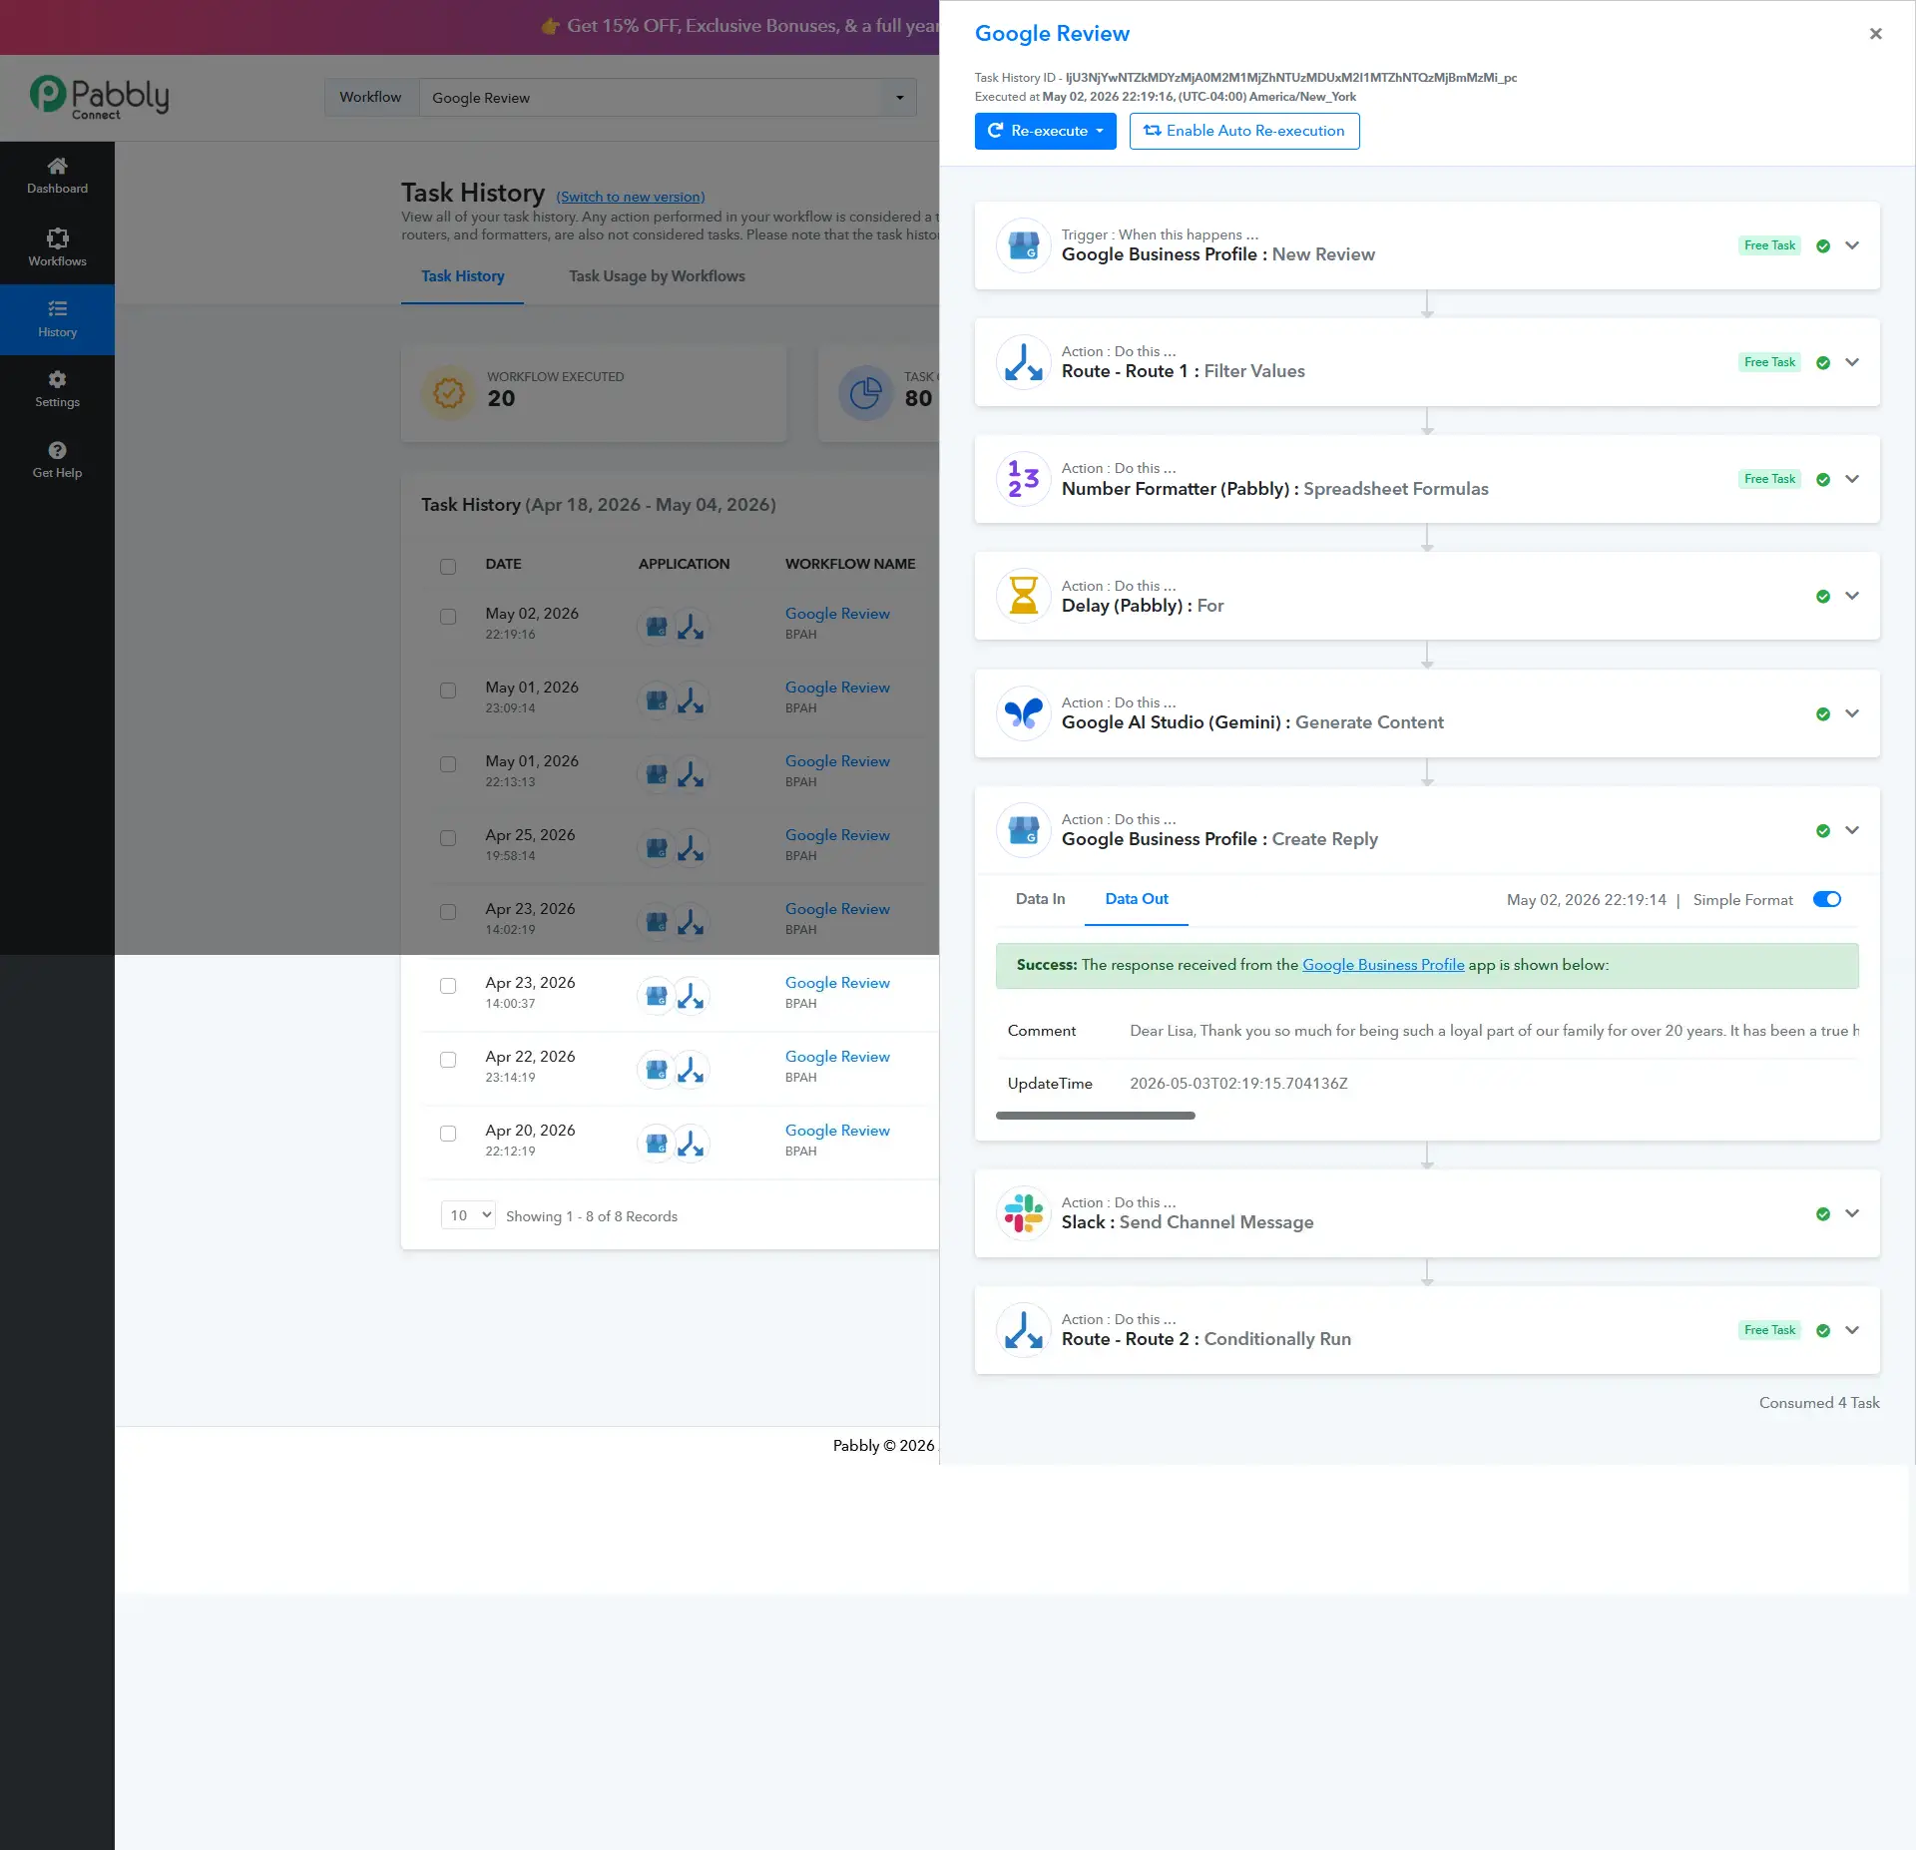Check the May 02 22:19:16 row checkbox
Viewport: 1916px width, 1850px height.
[x=448, y=617]
